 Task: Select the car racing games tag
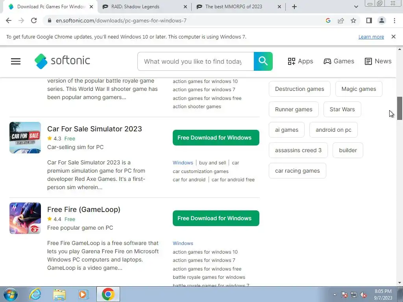(298, 171)
